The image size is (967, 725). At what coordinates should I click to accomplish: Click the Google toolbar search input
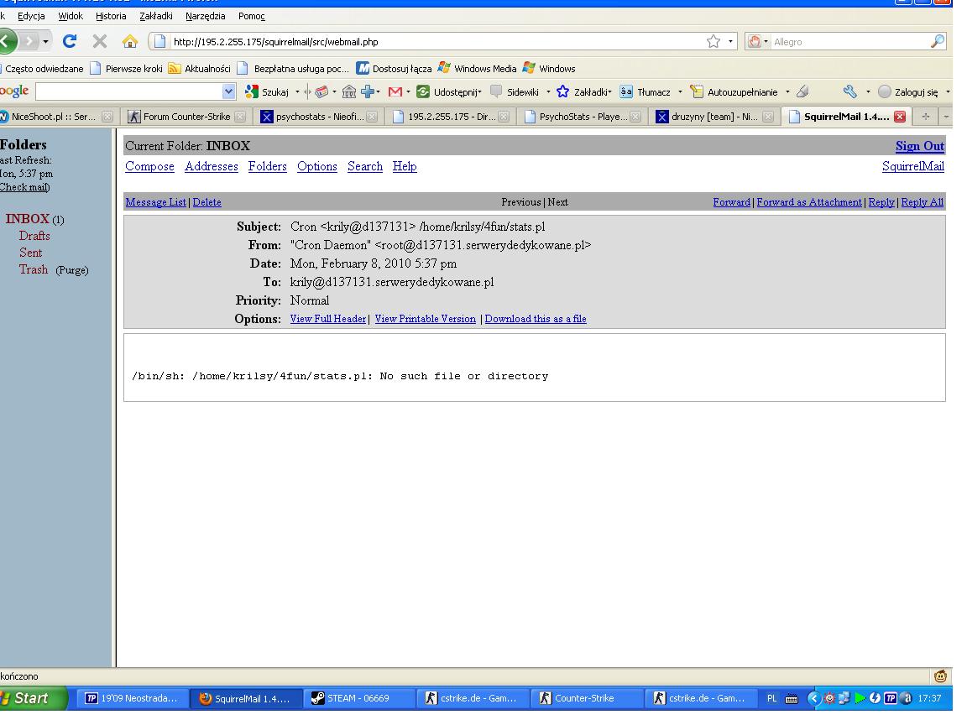[x=129, y=91]
